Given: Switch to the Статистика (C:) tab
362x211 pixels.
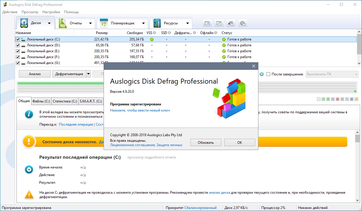Looking at the screenshot, I should click(x=65, y=101).
